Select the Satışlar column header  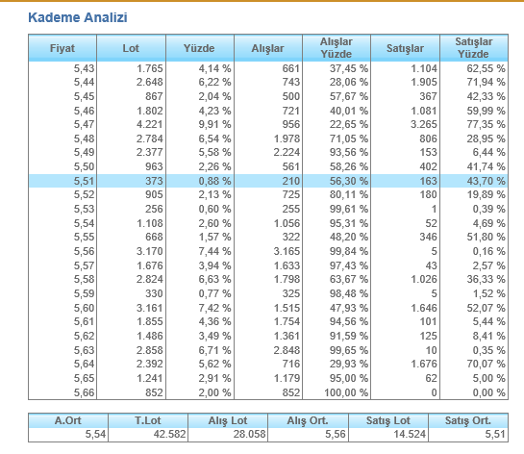pyautogui.click(x=405, y=48)
